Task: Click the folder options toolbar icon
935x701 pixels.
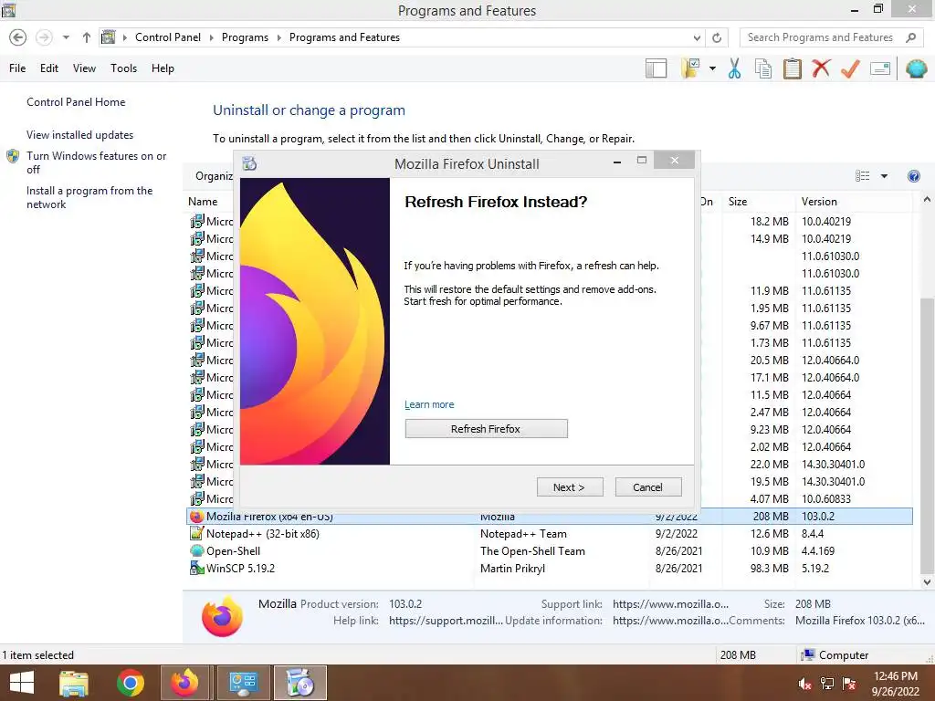Action: [x=690, y=68]
